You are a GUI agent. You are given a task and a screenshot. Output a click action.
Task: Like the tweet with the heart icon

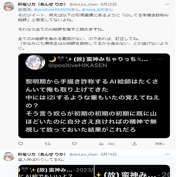tap(74, 144)
